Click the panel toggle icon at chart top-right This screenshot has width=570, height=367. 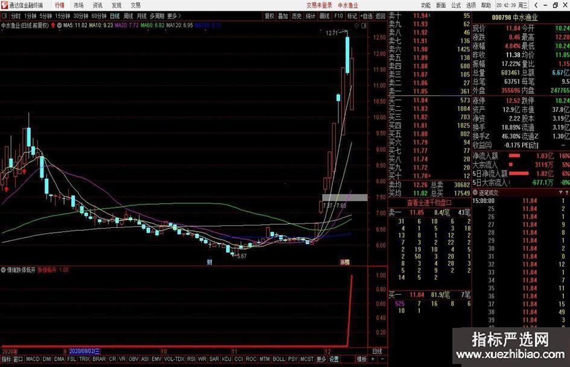(364, 25)
